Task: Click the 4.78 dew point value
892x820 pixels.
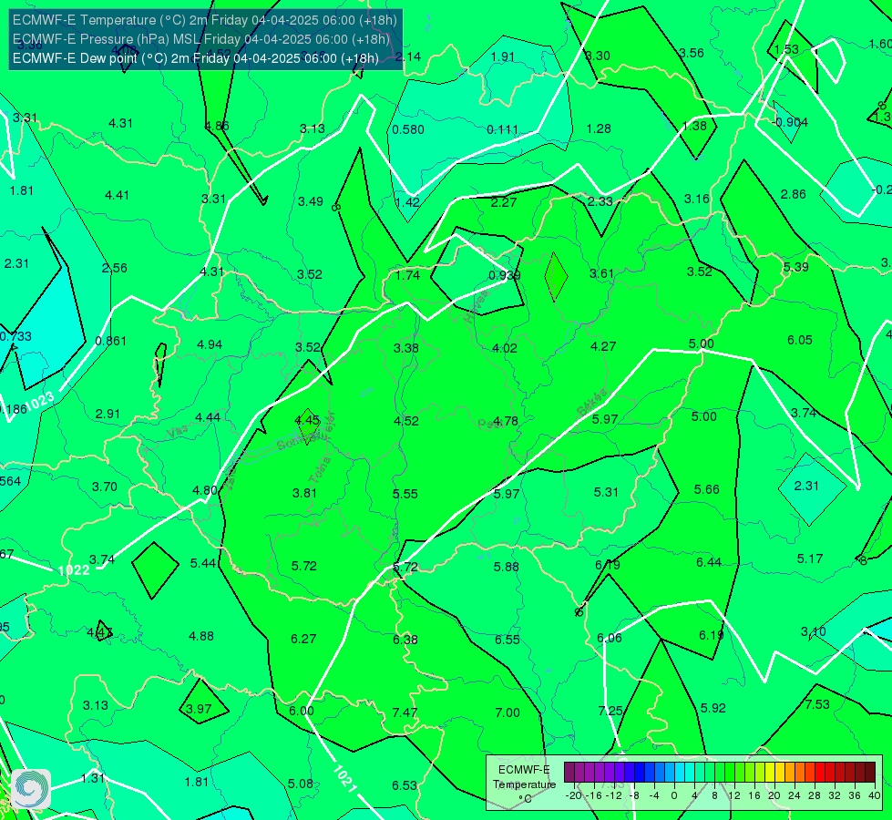Action: click(505, 421)
